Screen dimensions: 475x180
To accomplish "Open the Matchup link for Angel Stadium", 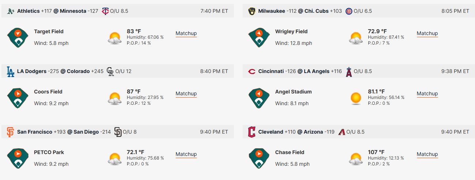I will [x=427, y=94].
